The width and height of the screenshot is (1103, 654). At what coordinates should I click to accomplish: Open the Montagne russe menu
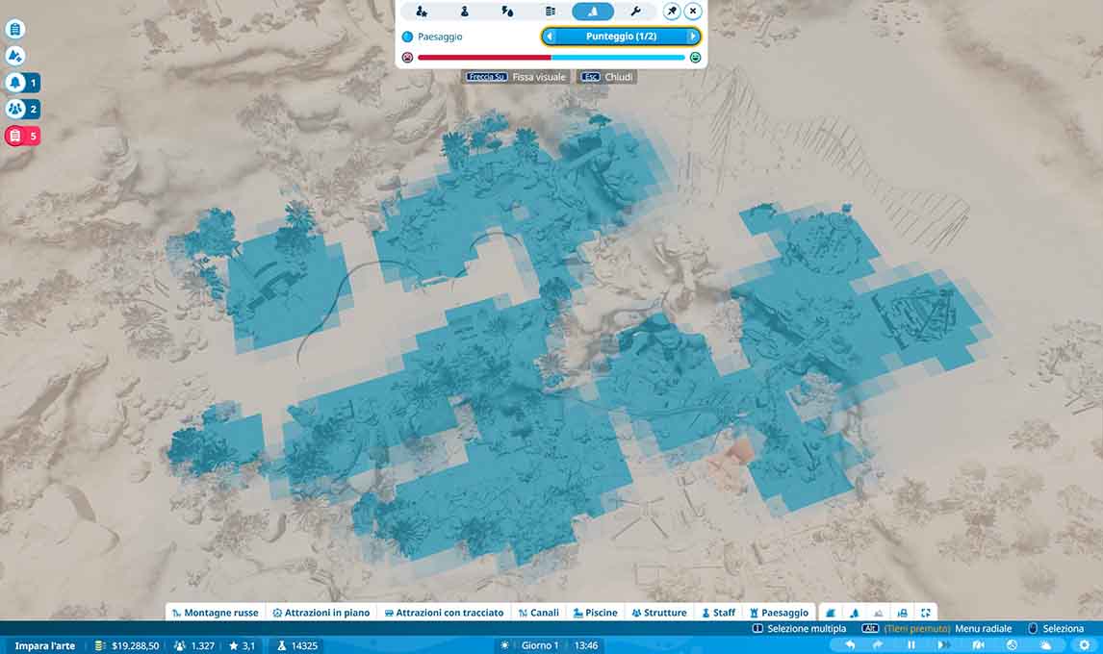coord(214,613)
